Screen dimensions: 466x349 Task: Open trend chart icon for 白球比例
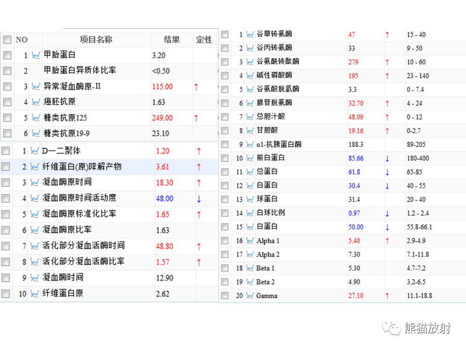coord(250,213)
